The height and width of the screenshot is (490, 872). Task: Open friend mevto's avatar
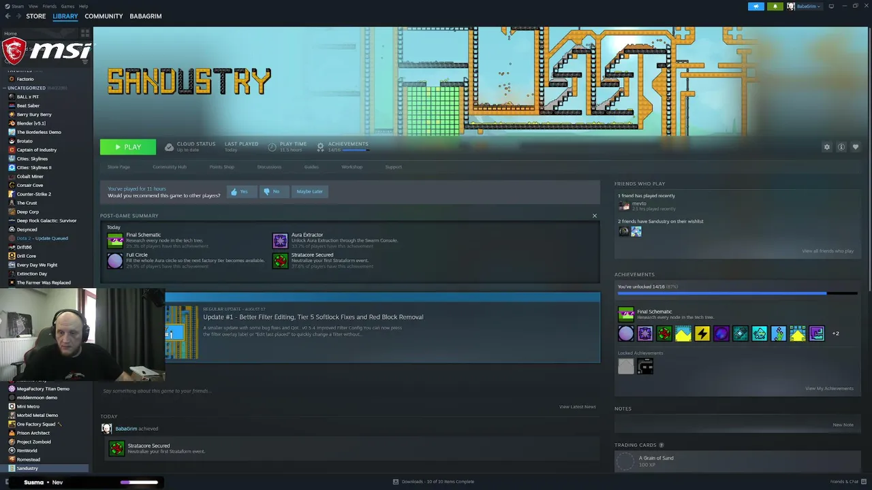click(624, 206)
